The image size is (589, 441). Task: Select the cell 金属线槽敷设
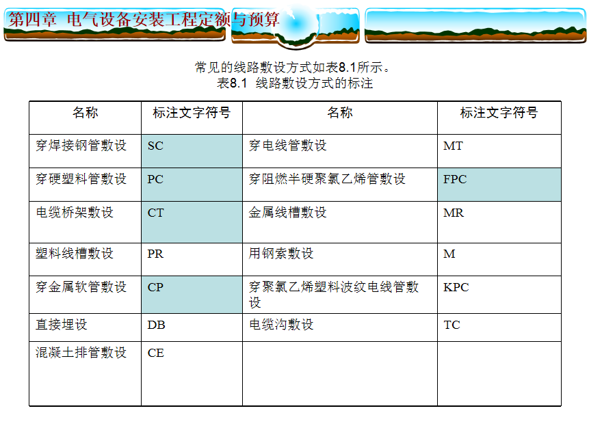(x=340, y=222)
